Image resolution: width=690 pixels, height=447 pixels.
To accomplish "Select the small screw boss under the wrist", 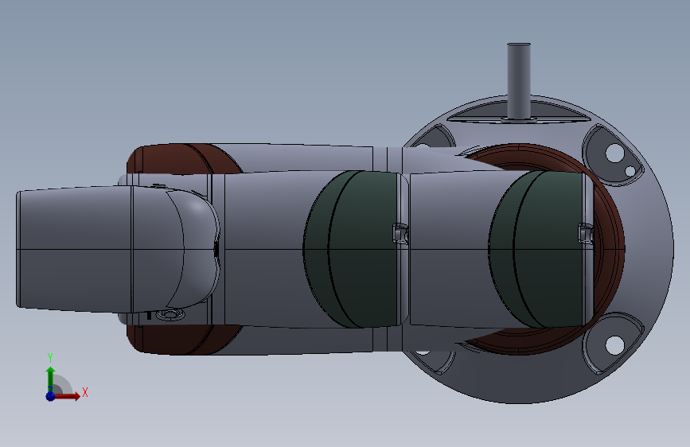I will pos(170,315).
